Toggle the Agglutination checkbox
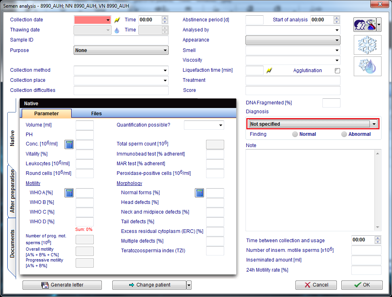This screenshot has height=297, width=392. [337, 71]
